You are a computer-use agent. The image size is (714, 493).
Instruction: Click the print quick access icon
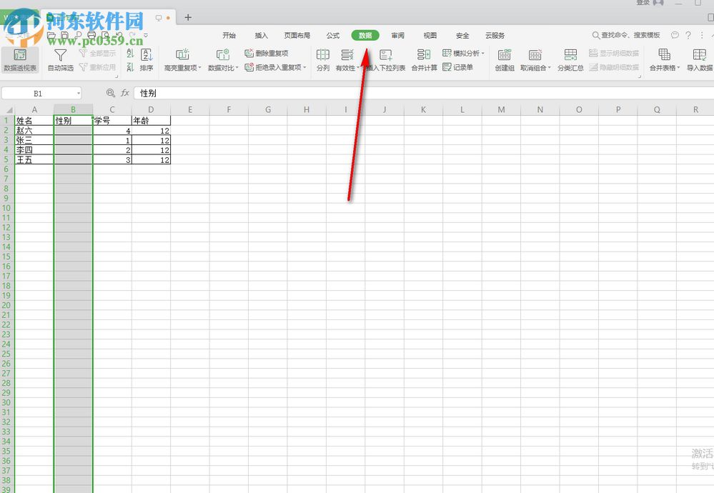[92, 35]
